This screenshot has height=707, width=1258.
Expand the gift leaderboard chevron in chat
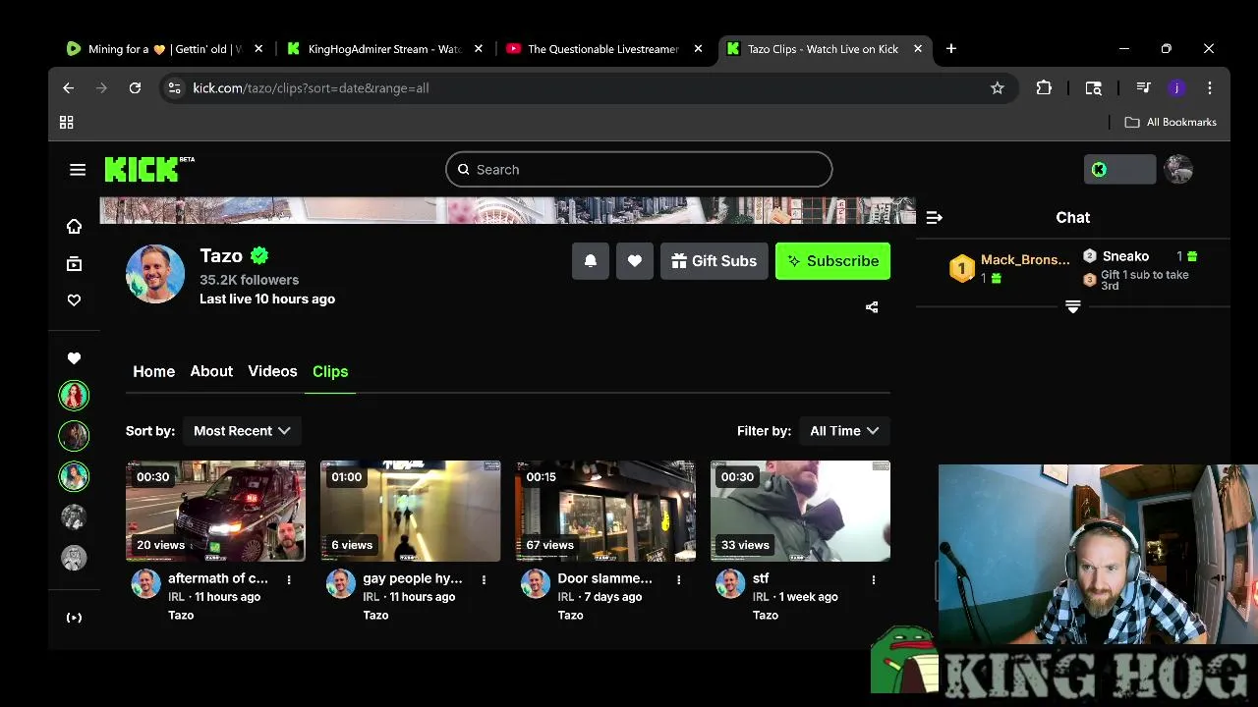coord(1073,307)
